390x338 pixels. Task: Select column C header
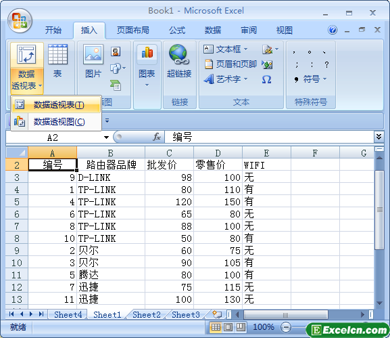coord(169,152)
